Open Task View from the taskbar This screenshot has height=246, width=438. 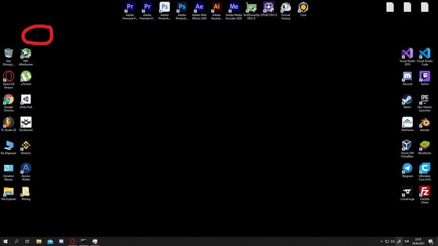(x=27, y=241)
